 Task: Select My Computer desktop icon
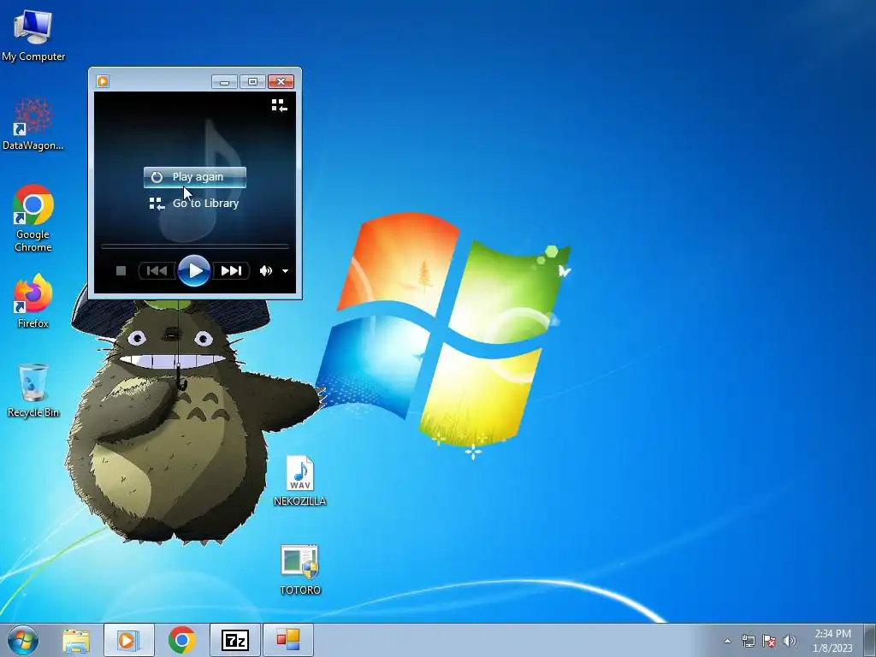click(x=33, y=35)
